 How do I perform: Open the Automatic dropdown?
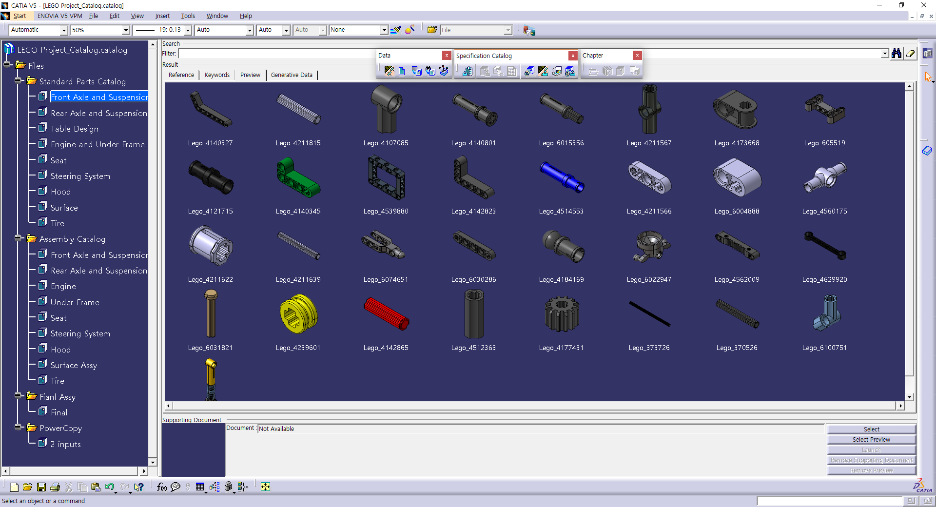click(x=63, y=30)
